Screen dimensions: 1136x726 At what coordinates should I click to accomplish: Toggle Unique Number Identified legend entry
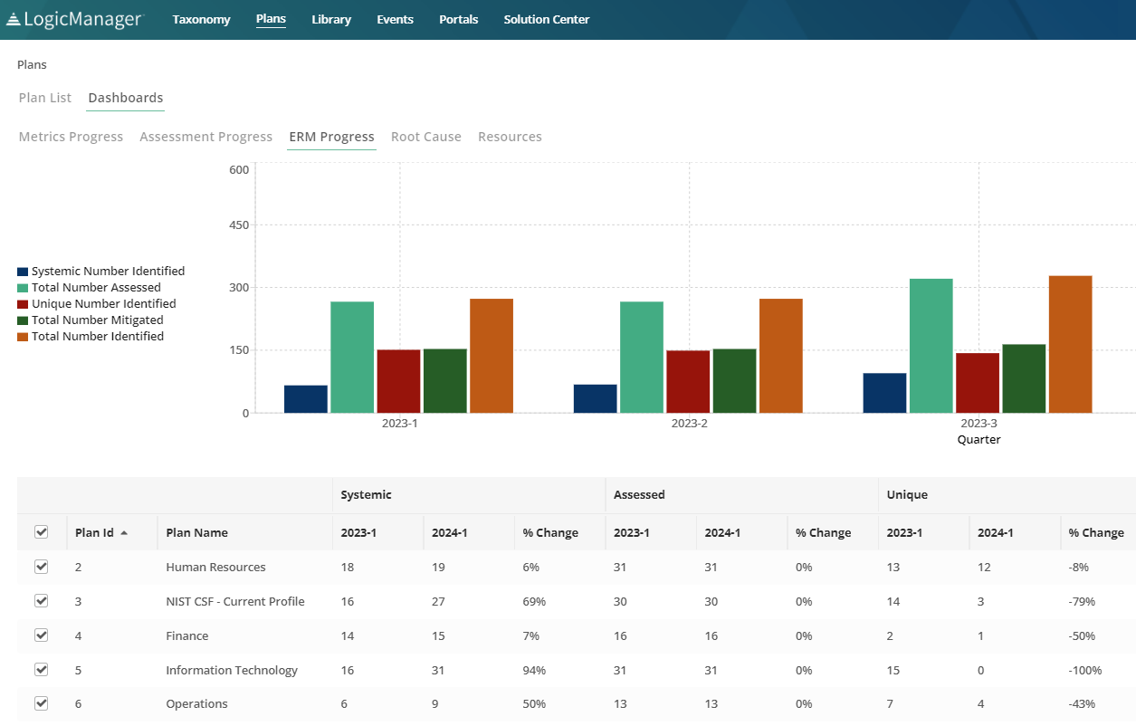point(103,304)
